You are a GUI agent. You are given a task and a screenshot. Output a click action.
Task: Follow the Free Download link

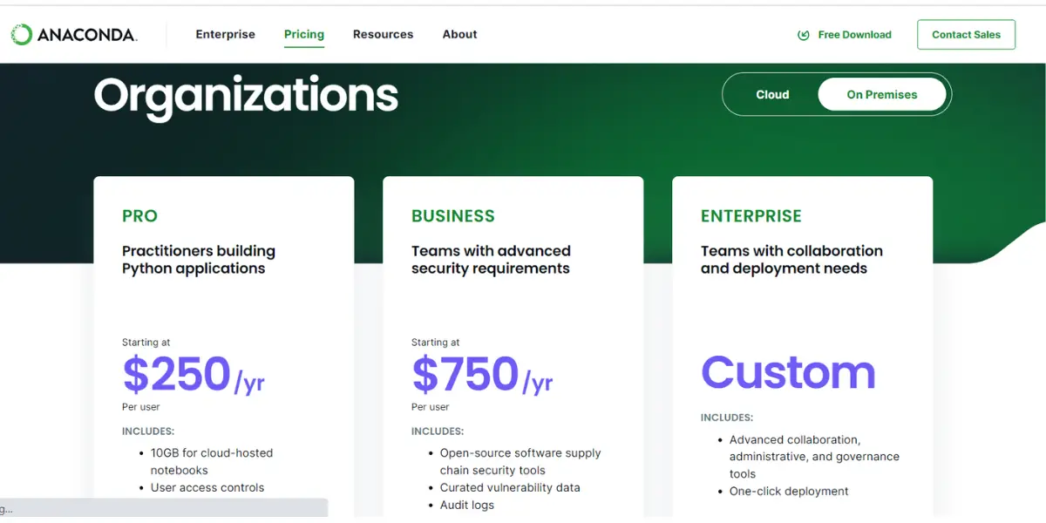pos(854,35)
